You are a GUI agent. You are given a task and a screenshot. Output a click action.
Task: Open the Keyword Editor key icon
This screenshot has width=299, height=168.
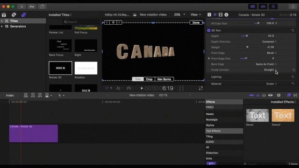tap(32, 7)
